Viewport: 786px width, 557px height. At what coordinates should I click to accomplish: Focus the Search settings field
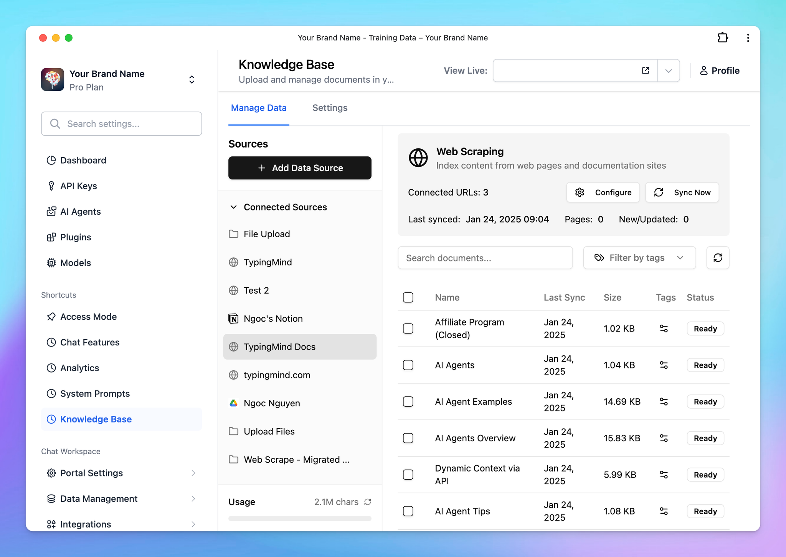(x=121, y=123)
